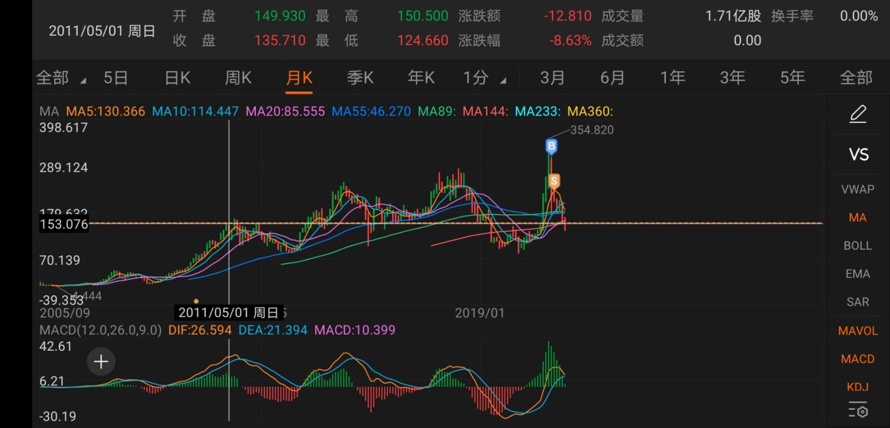Toggle the MA overlay indicator
This screenshot has height=428, width=890.
pyautogui.click(x=858, y=217)
